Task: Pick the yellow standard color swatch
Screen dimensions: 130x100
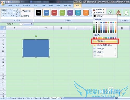Action: 101,38
